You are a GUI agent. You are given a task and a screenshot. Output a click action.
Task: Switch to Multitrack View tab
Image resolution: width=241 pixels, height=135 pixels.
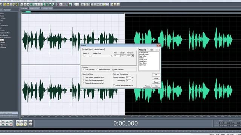[34, 8]
